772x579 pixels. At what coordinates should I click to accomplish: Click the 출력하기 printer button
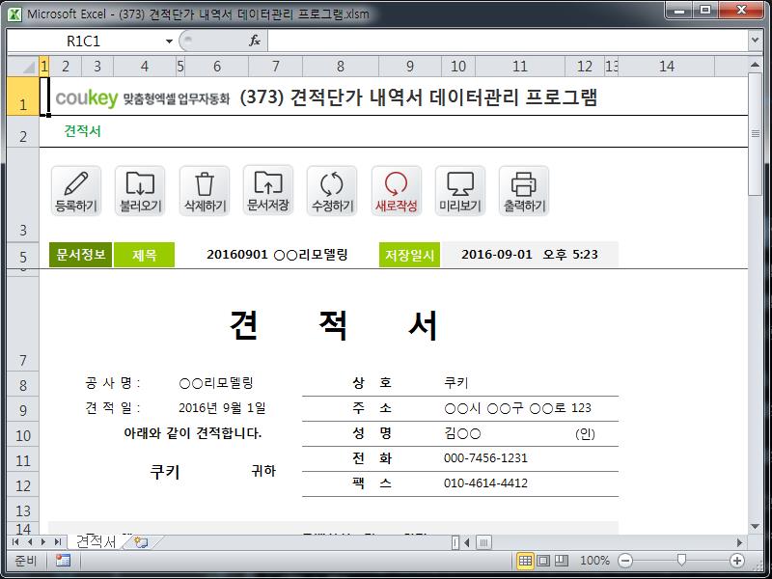[x=524, y=191]
